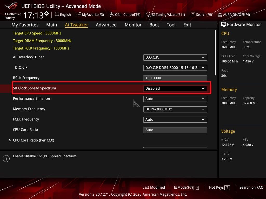Click the CPU Core Ratio input field
Image resolution: width=266 pixels, height=199 pixels.
tap(175, 130)
